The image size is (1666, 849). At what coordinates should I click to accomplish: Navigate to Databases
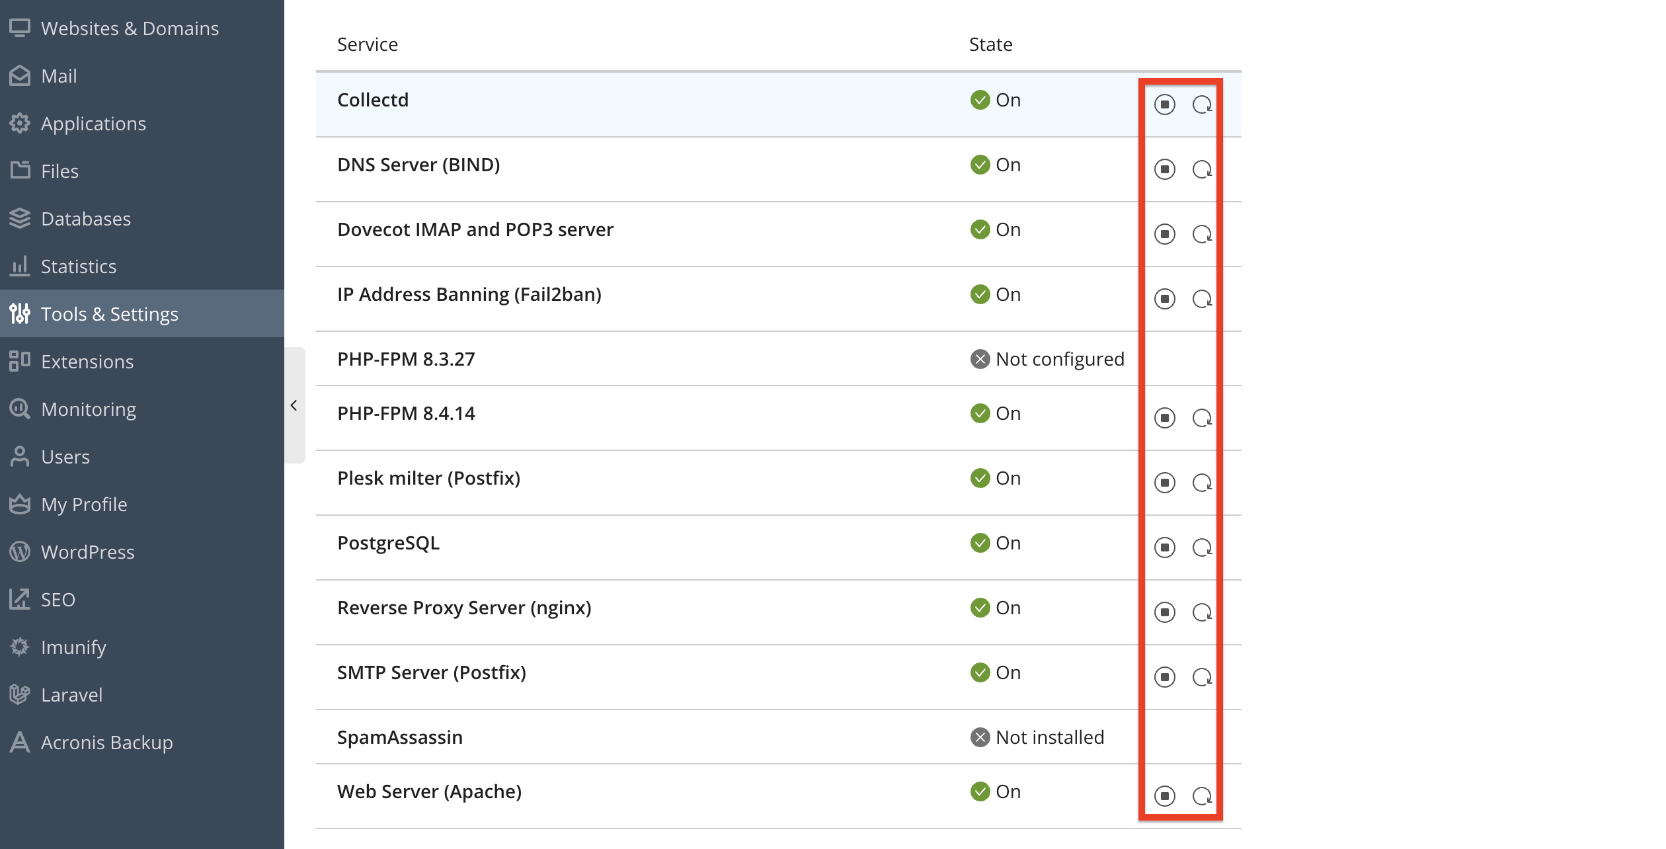click(142, 219)
